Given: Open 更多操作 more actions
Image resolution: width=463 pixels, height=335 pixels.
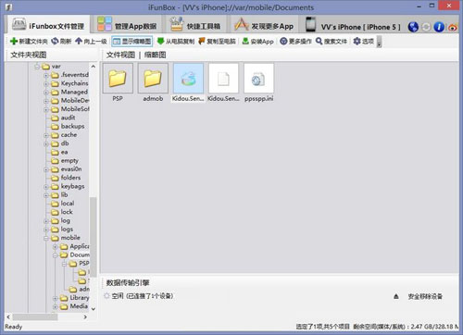Looking at the screenshot, I should click(295, 41).
